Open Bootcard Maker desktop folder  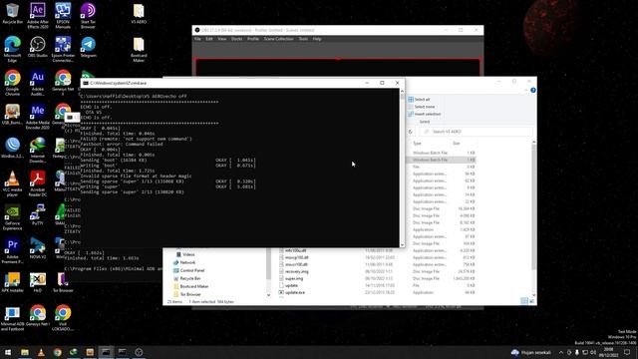coord(139,49)
